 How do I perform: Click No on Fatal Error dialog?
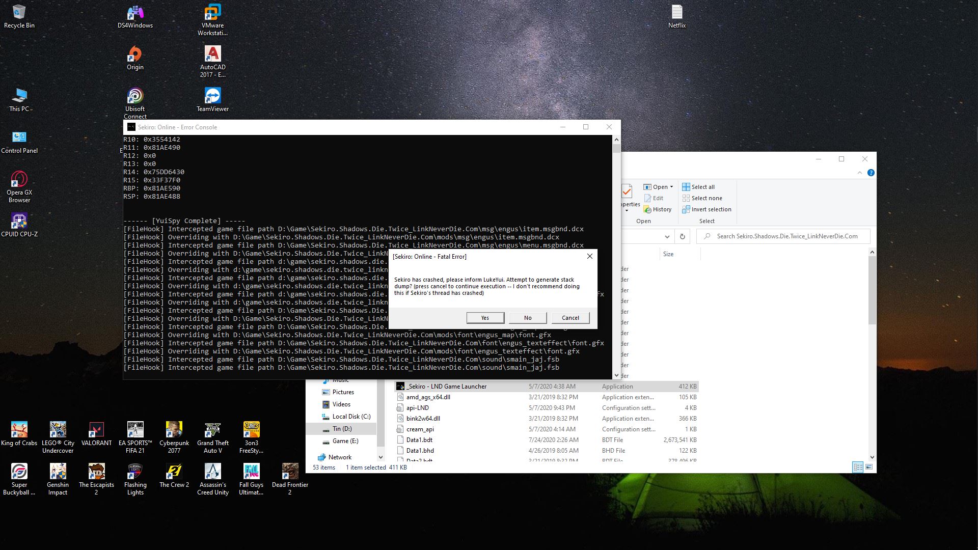click(x=527, y=318)
